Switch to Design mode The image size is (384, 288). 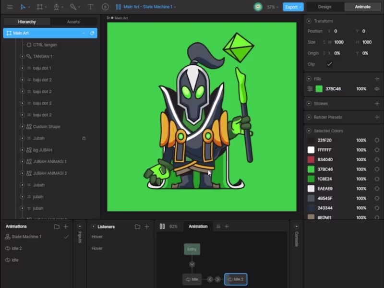pyautogui.click(x=324, y=7)
